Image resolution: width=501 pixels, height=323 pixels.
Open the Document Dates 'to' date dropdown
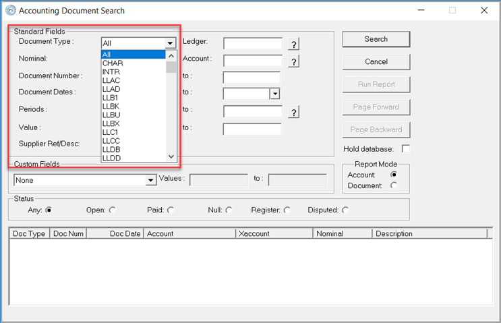click(x=274, y=94)
